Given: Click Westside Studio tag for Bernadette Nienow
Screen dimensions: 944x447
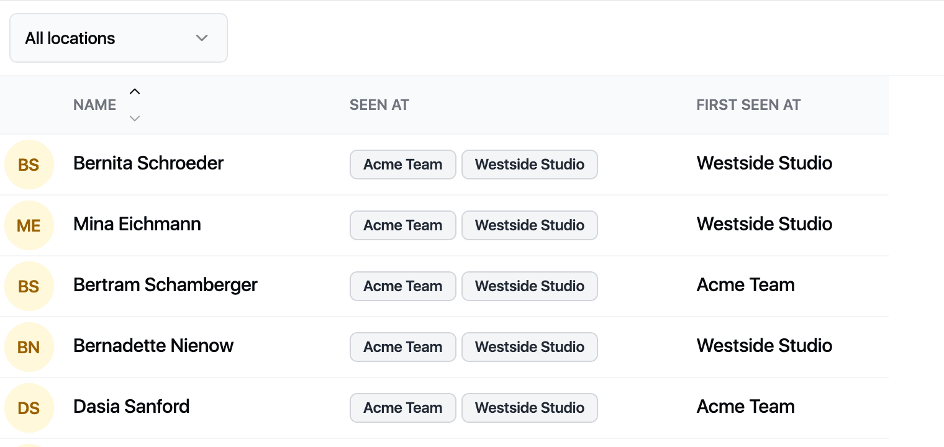Looking at the screenshot, I should tap(530, 347).
